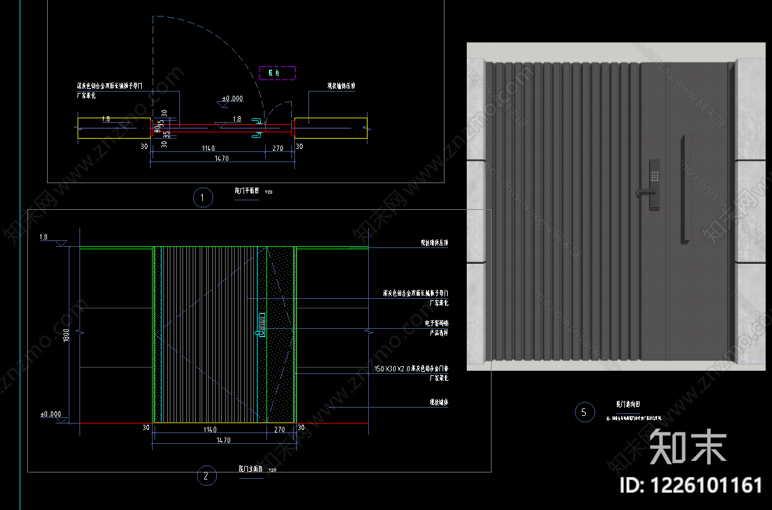Click the 1140 dimension in the plan view
772x510 pixels.
coord(207,148)
